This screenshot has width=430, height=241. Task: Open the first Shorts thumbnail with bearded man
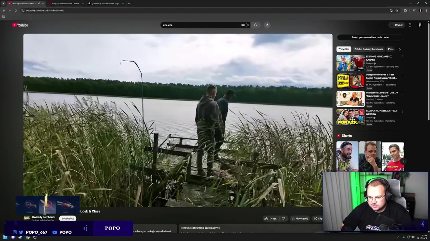tap(347, 156)
